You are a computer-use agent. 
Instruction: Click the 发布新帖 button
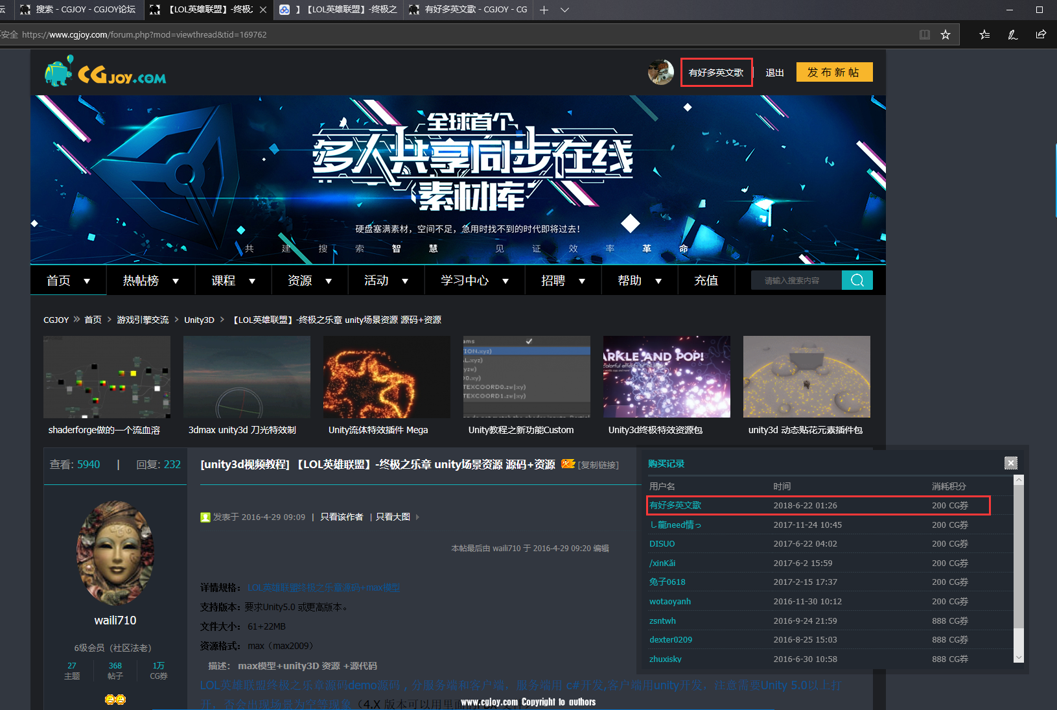pos(834,72)
